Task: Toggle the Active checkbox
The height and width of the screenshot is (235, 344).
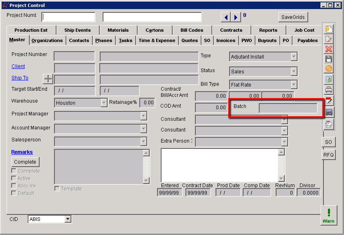Action: [x=14, y=179]
